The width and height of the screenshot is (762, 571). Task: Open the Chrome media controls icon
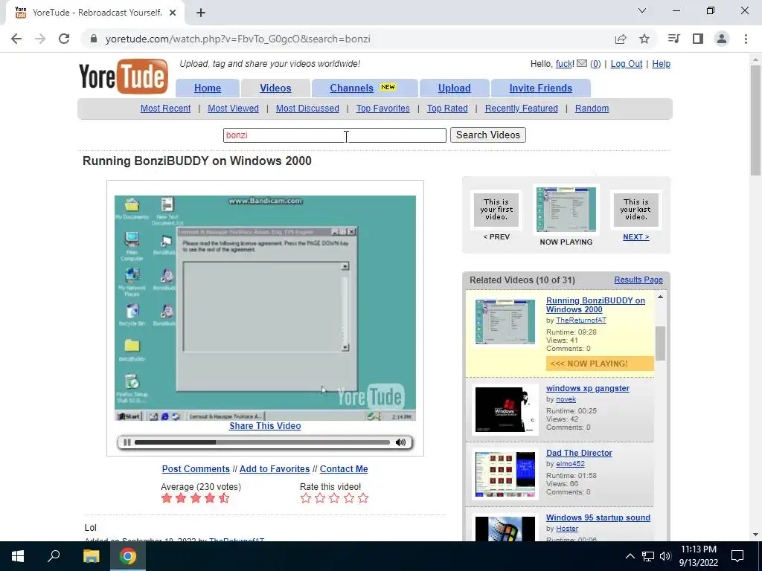(x=674, y=39)
